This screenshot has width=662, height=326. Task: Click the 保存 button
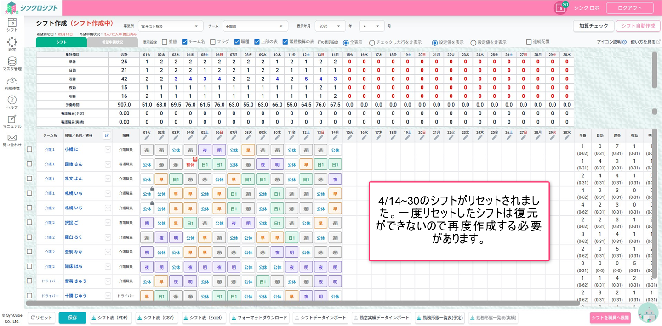[72, 318]
